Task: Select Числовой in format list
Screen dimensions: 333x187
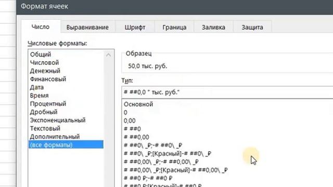Action: coord(44,62)
